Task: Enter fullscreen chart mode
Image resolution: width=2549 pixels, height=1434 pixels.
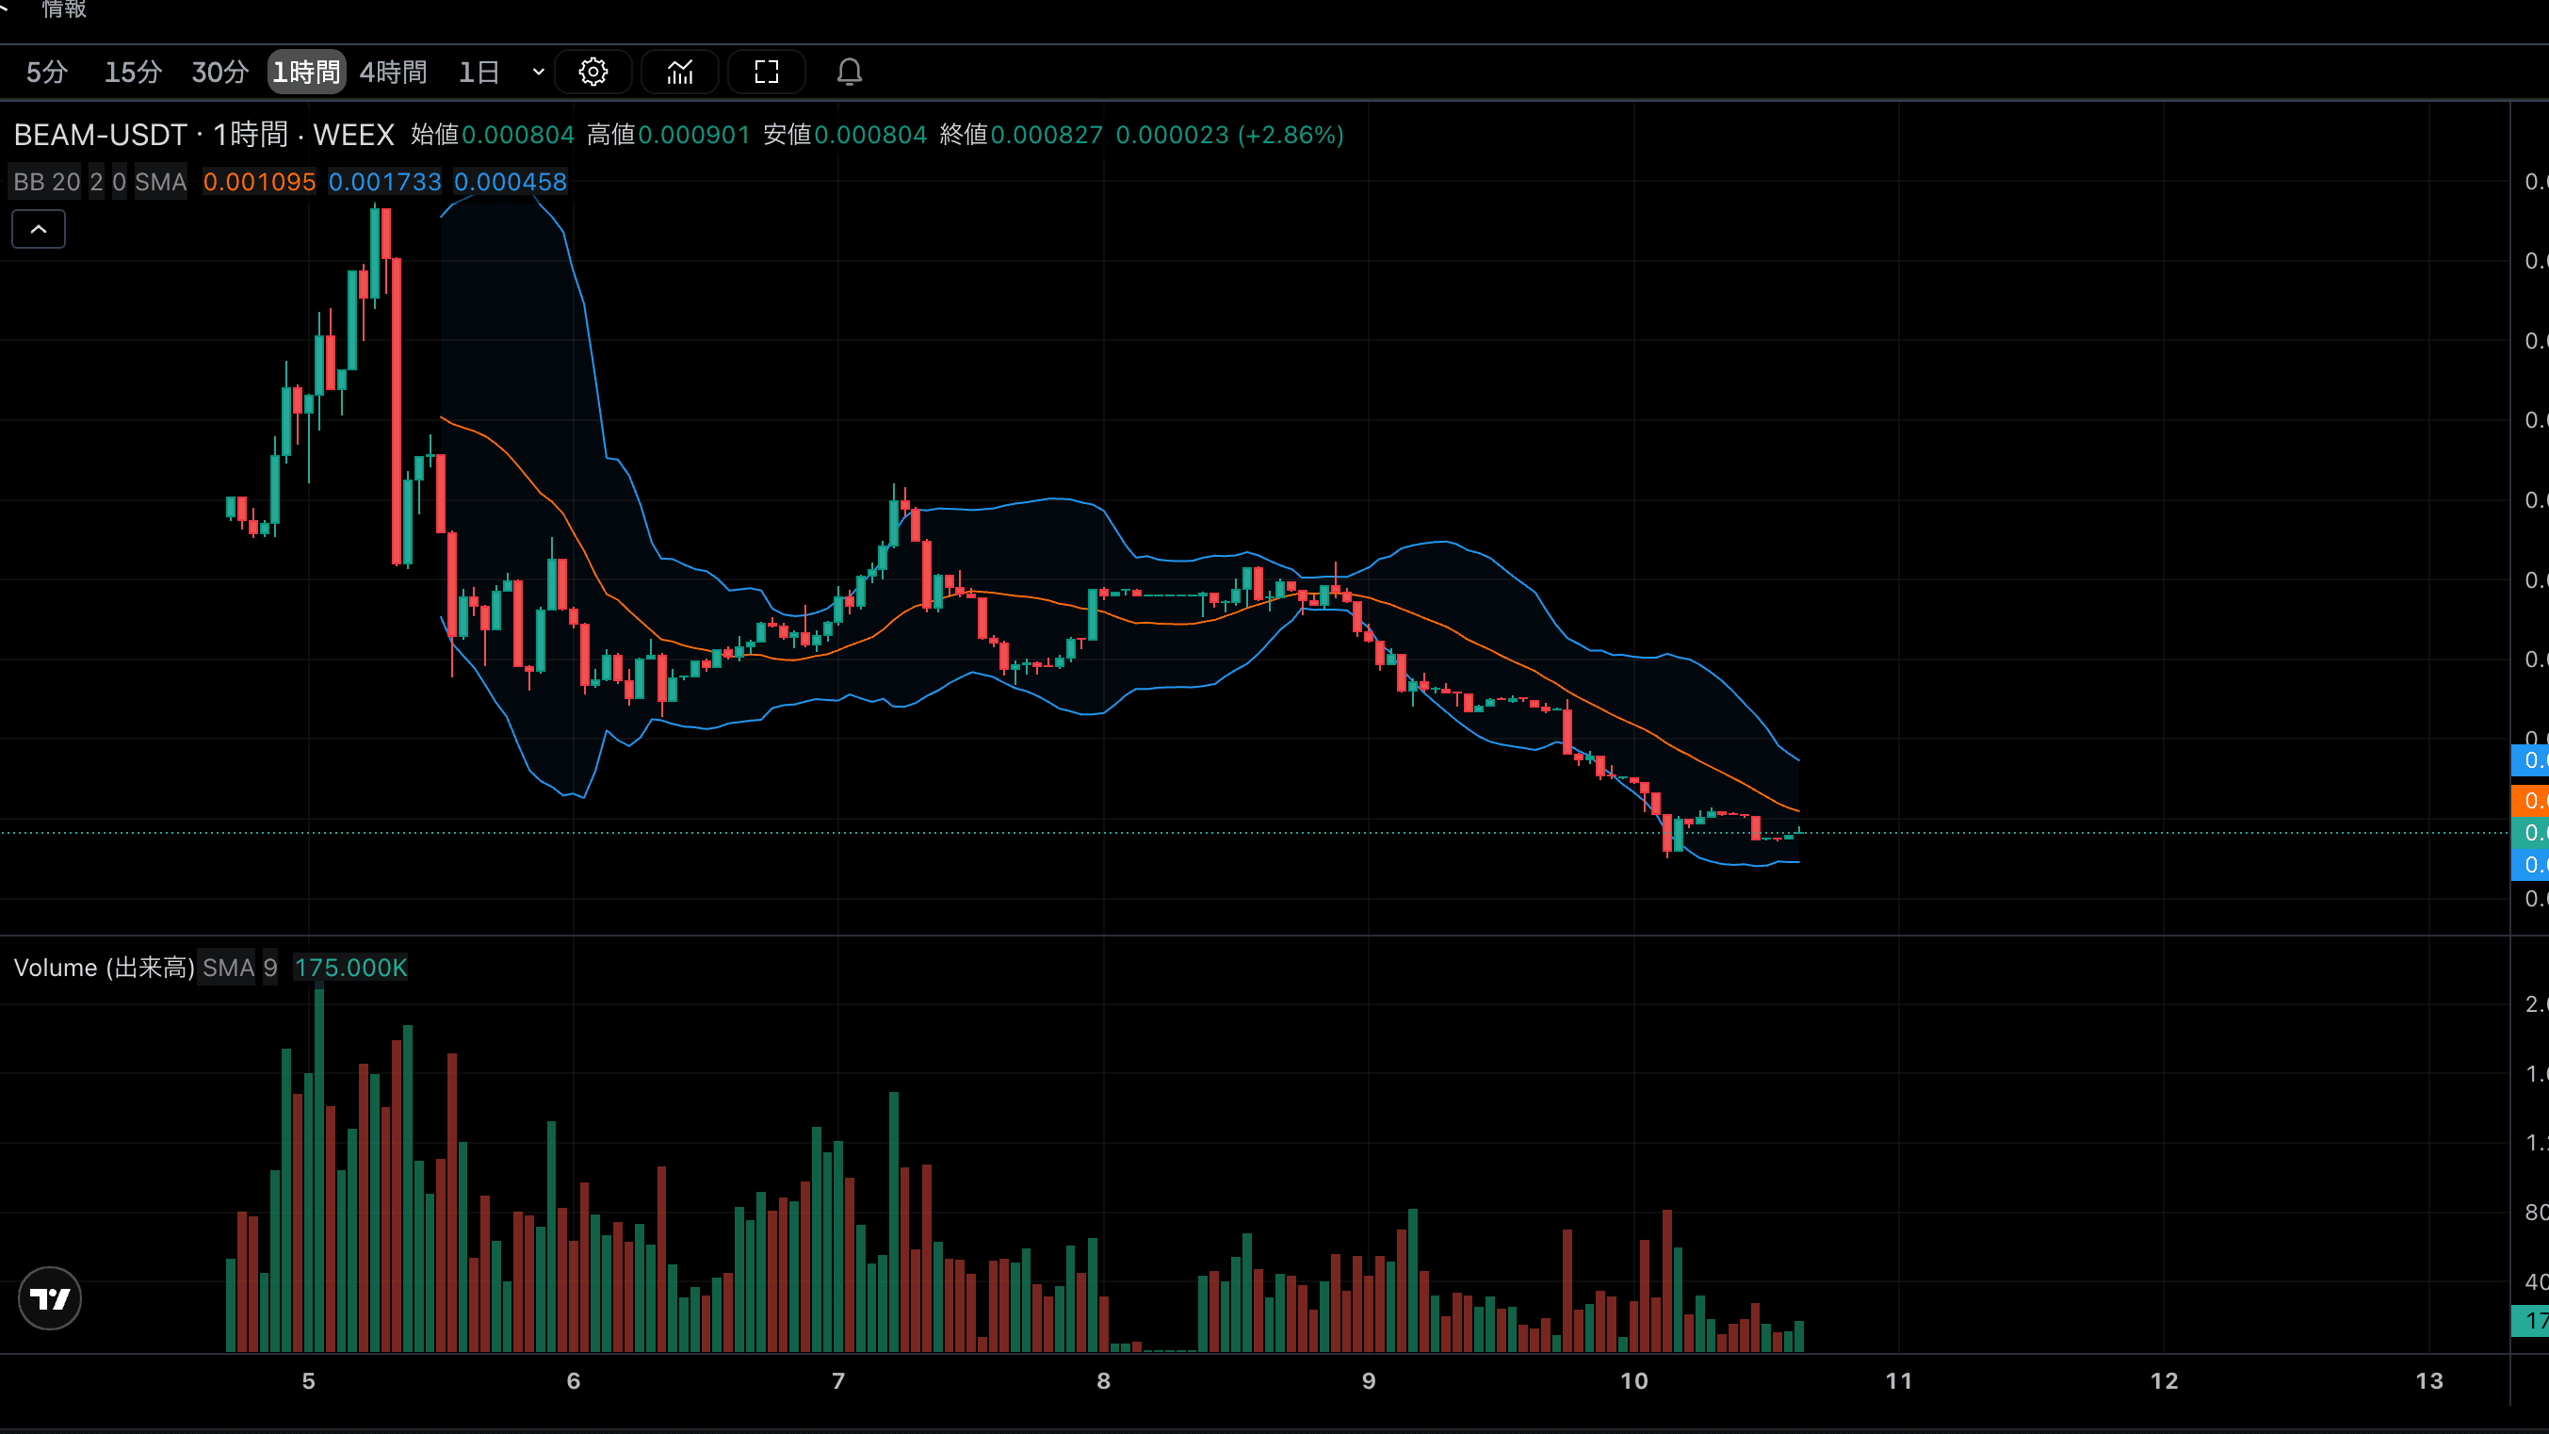Action: pyautogui.click(x=767, y=73)
